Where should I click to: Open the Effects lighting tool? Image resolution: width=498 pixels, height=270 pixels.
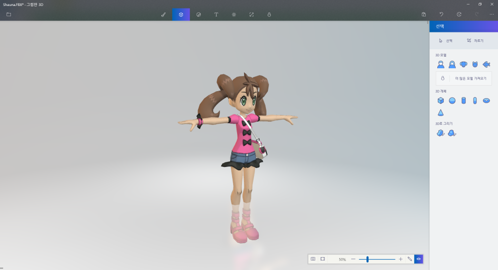(234, 14)
